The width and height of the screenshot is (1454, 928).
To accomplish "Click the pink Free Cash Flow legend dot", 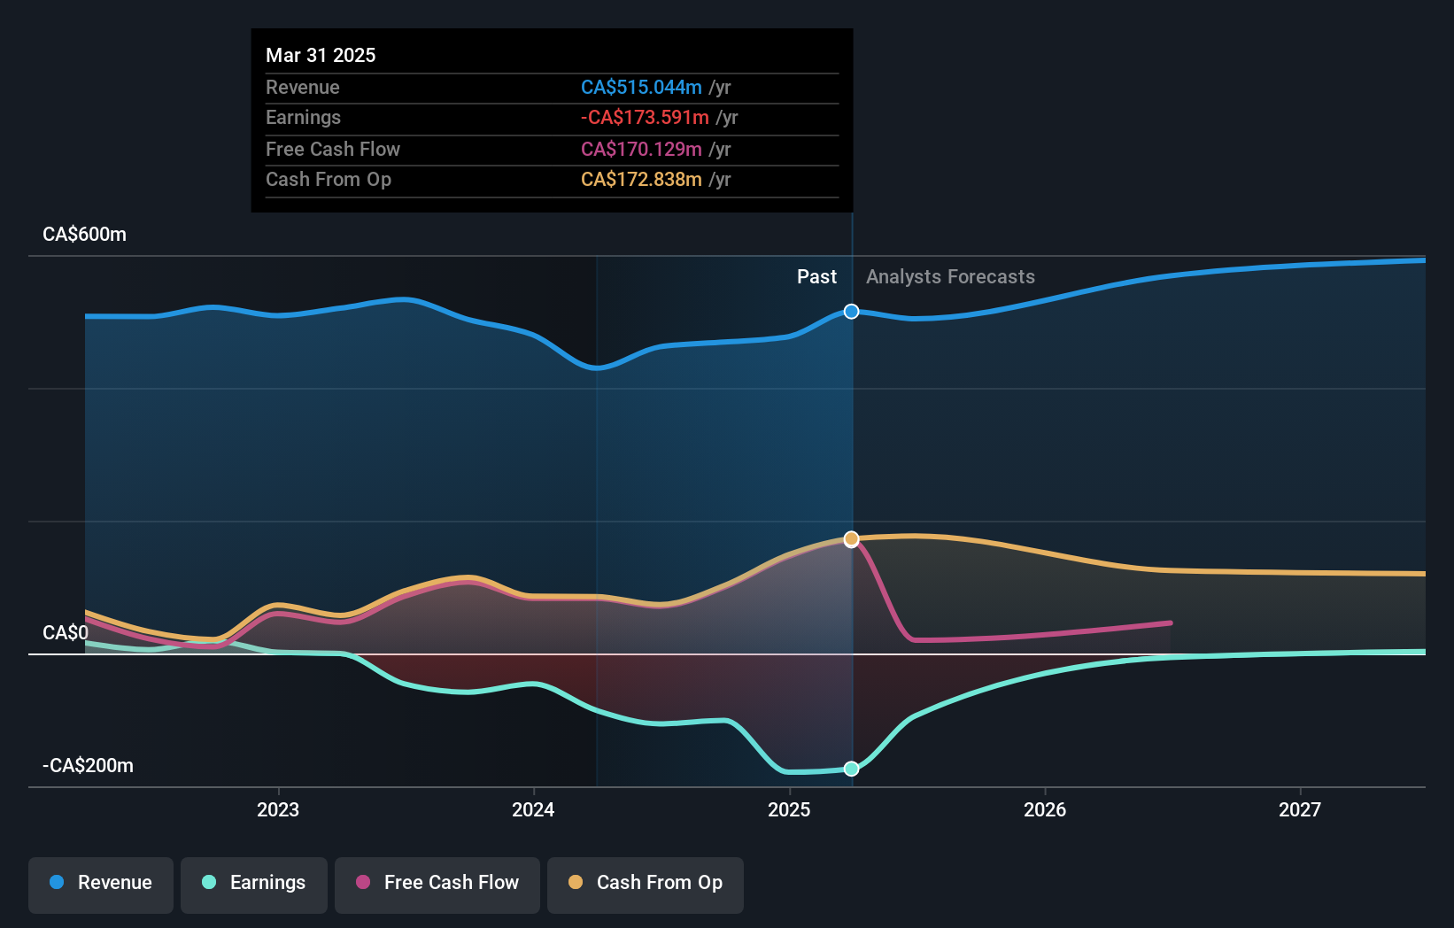I will click(x=362, y=883).
